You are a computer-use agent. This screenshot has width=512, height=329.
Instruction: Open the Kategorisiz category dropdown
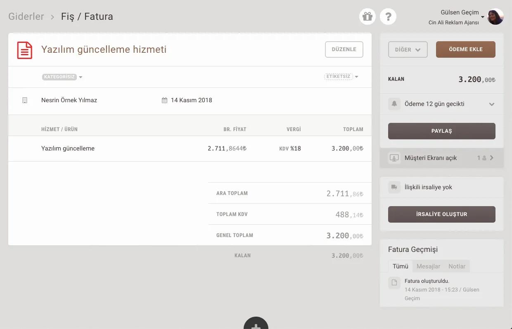click(x=62, y=77)
